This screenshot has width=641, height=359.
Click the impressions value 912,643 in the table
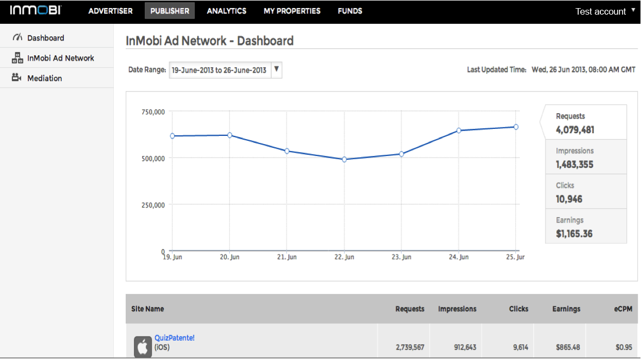pyautogui.click(x=465, y=347)
